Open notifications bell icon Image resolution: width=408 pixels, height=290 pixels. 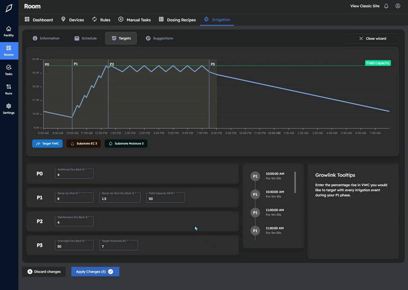pos(386,6)
